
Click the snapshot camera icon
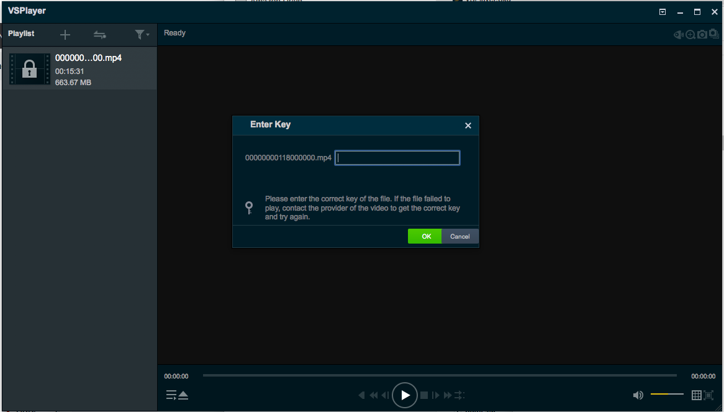(702, 35)
